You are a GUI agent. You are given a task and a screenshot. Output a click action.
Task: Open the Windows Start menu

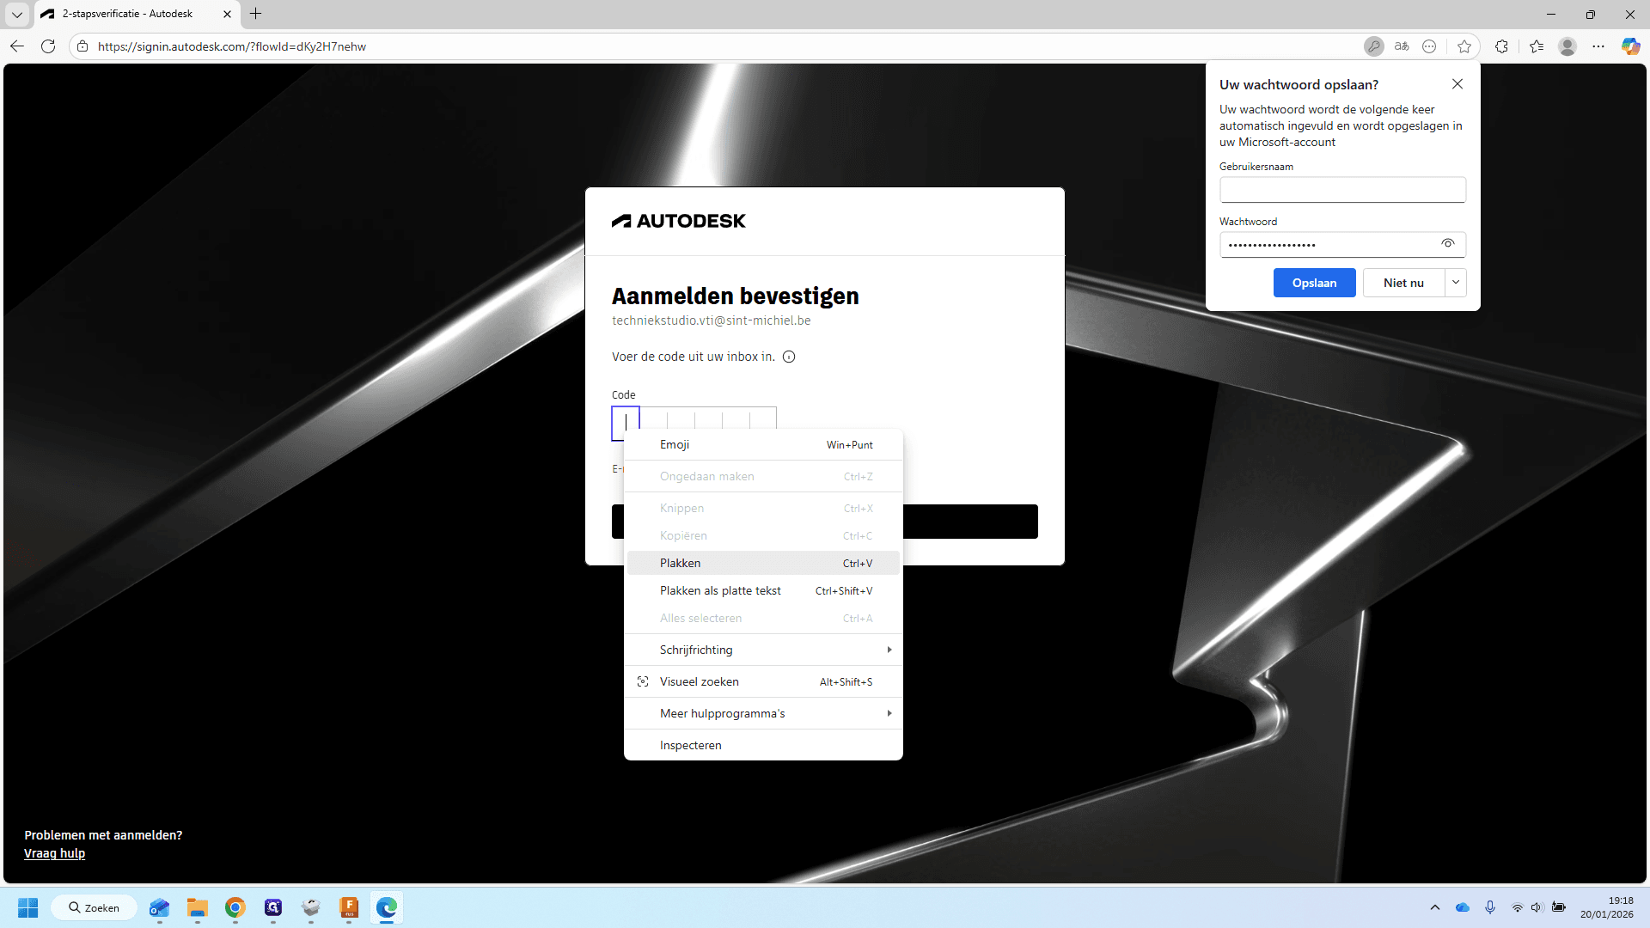point(28,907)
